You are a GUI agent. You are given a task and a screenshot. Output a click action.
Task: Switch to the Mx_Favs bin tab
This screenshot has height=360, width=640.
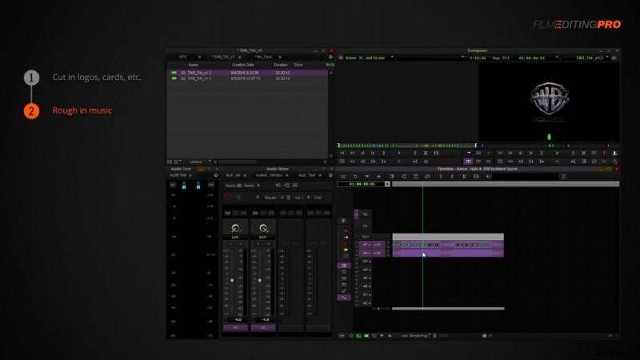click(264, 57)
